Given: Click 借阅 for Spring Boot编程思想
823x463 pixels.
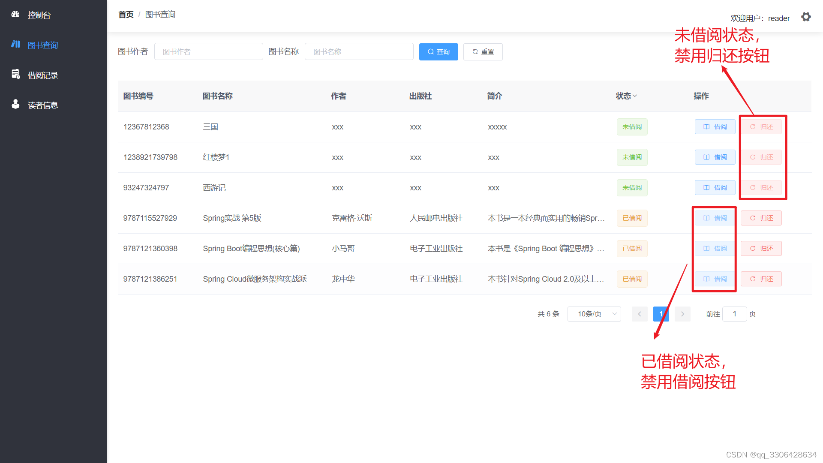Looking at the screenshot, I should (x=715, y=249).
